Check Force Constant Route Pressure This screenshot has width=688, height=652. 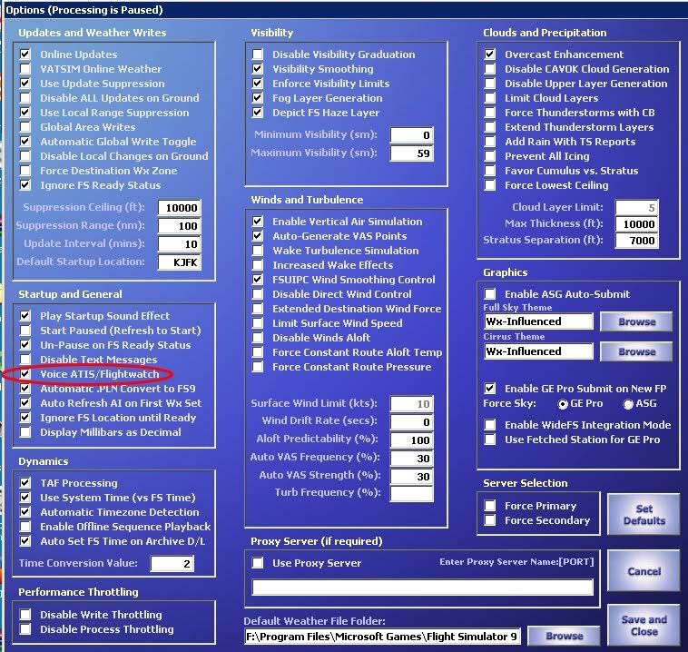(258, 367)
